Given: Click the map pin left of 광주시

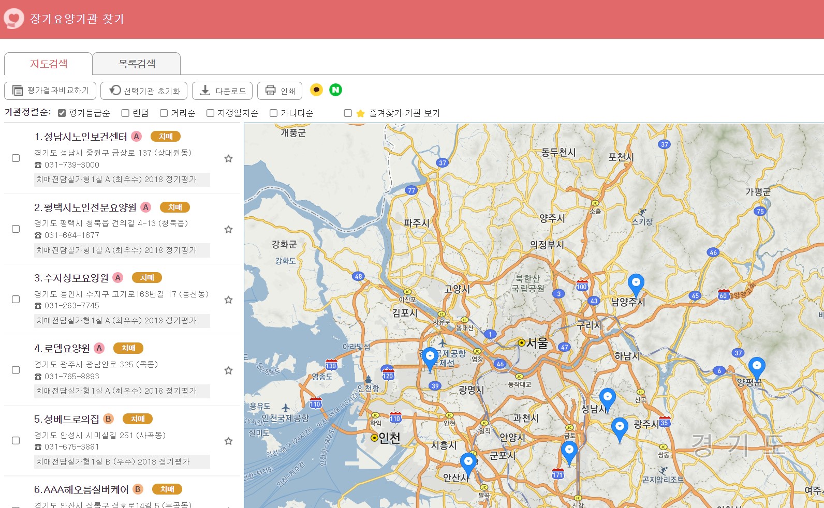Looking at the screenshot, I should pyautogui.click(x=620, y=430).
